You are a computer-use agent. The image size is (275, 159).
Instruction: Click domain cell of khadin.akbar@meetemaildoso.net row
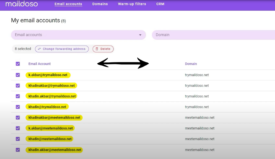(200, 150)
